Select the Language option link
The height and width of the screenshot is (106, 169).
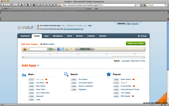coord(125,61)
